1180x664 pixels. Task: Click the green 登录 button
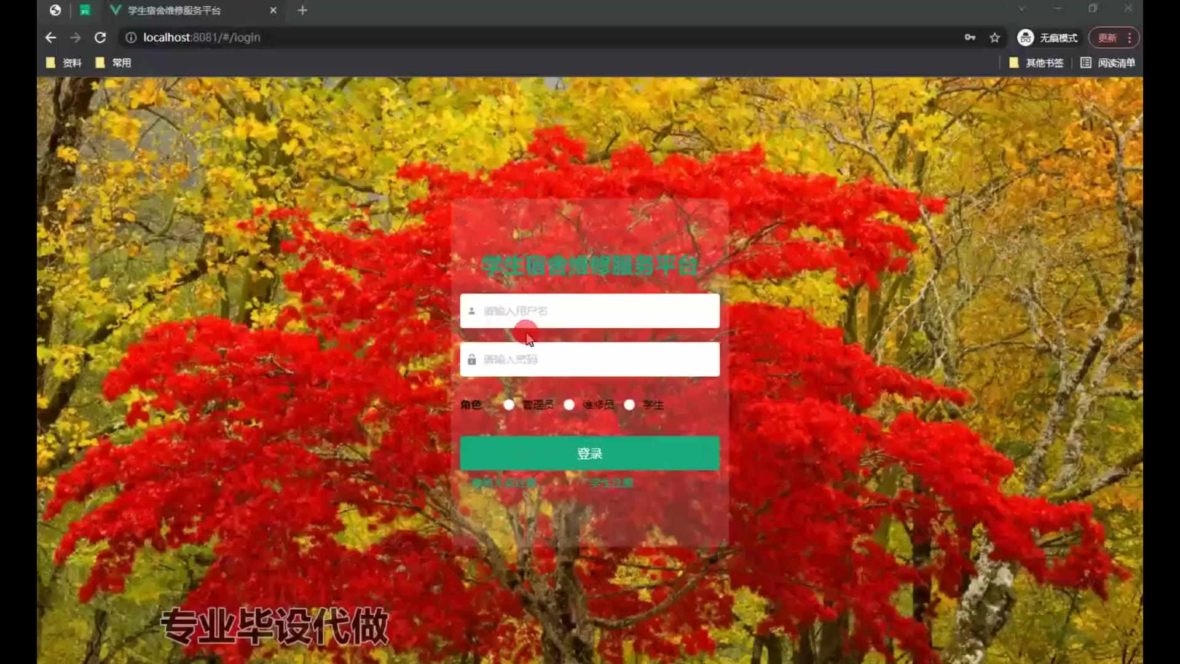589,453
